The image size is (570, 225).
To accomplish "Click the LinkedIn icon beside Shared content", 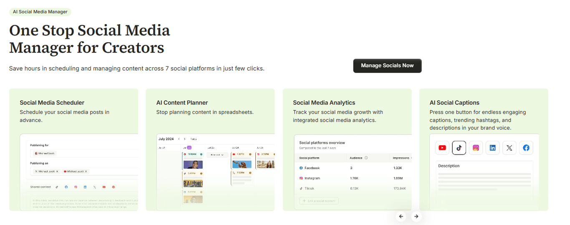I will click(85, 187).
